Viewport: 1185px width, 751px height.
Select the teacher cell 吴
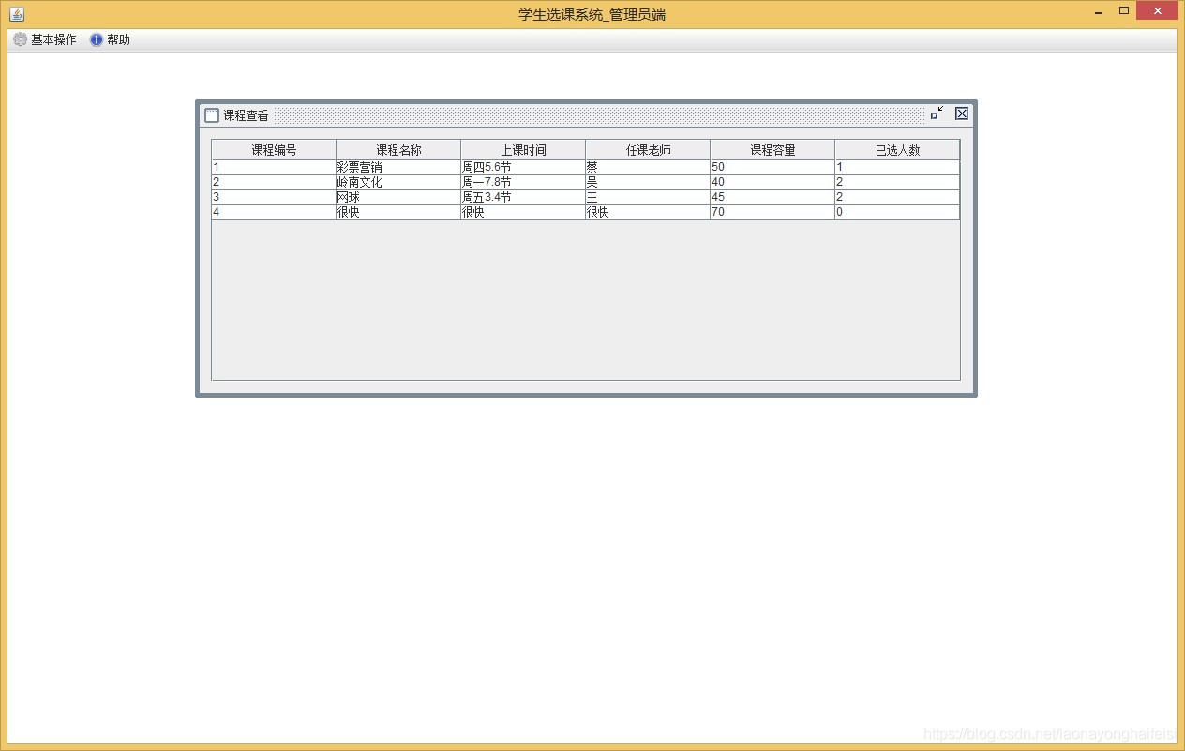click(x=648, y=182)
